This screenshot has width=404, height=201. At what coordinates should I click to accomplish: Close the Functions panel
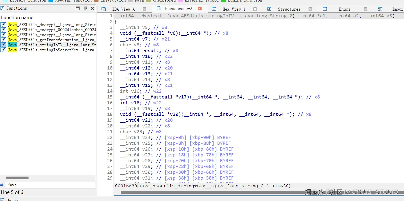tap(92, 8)
